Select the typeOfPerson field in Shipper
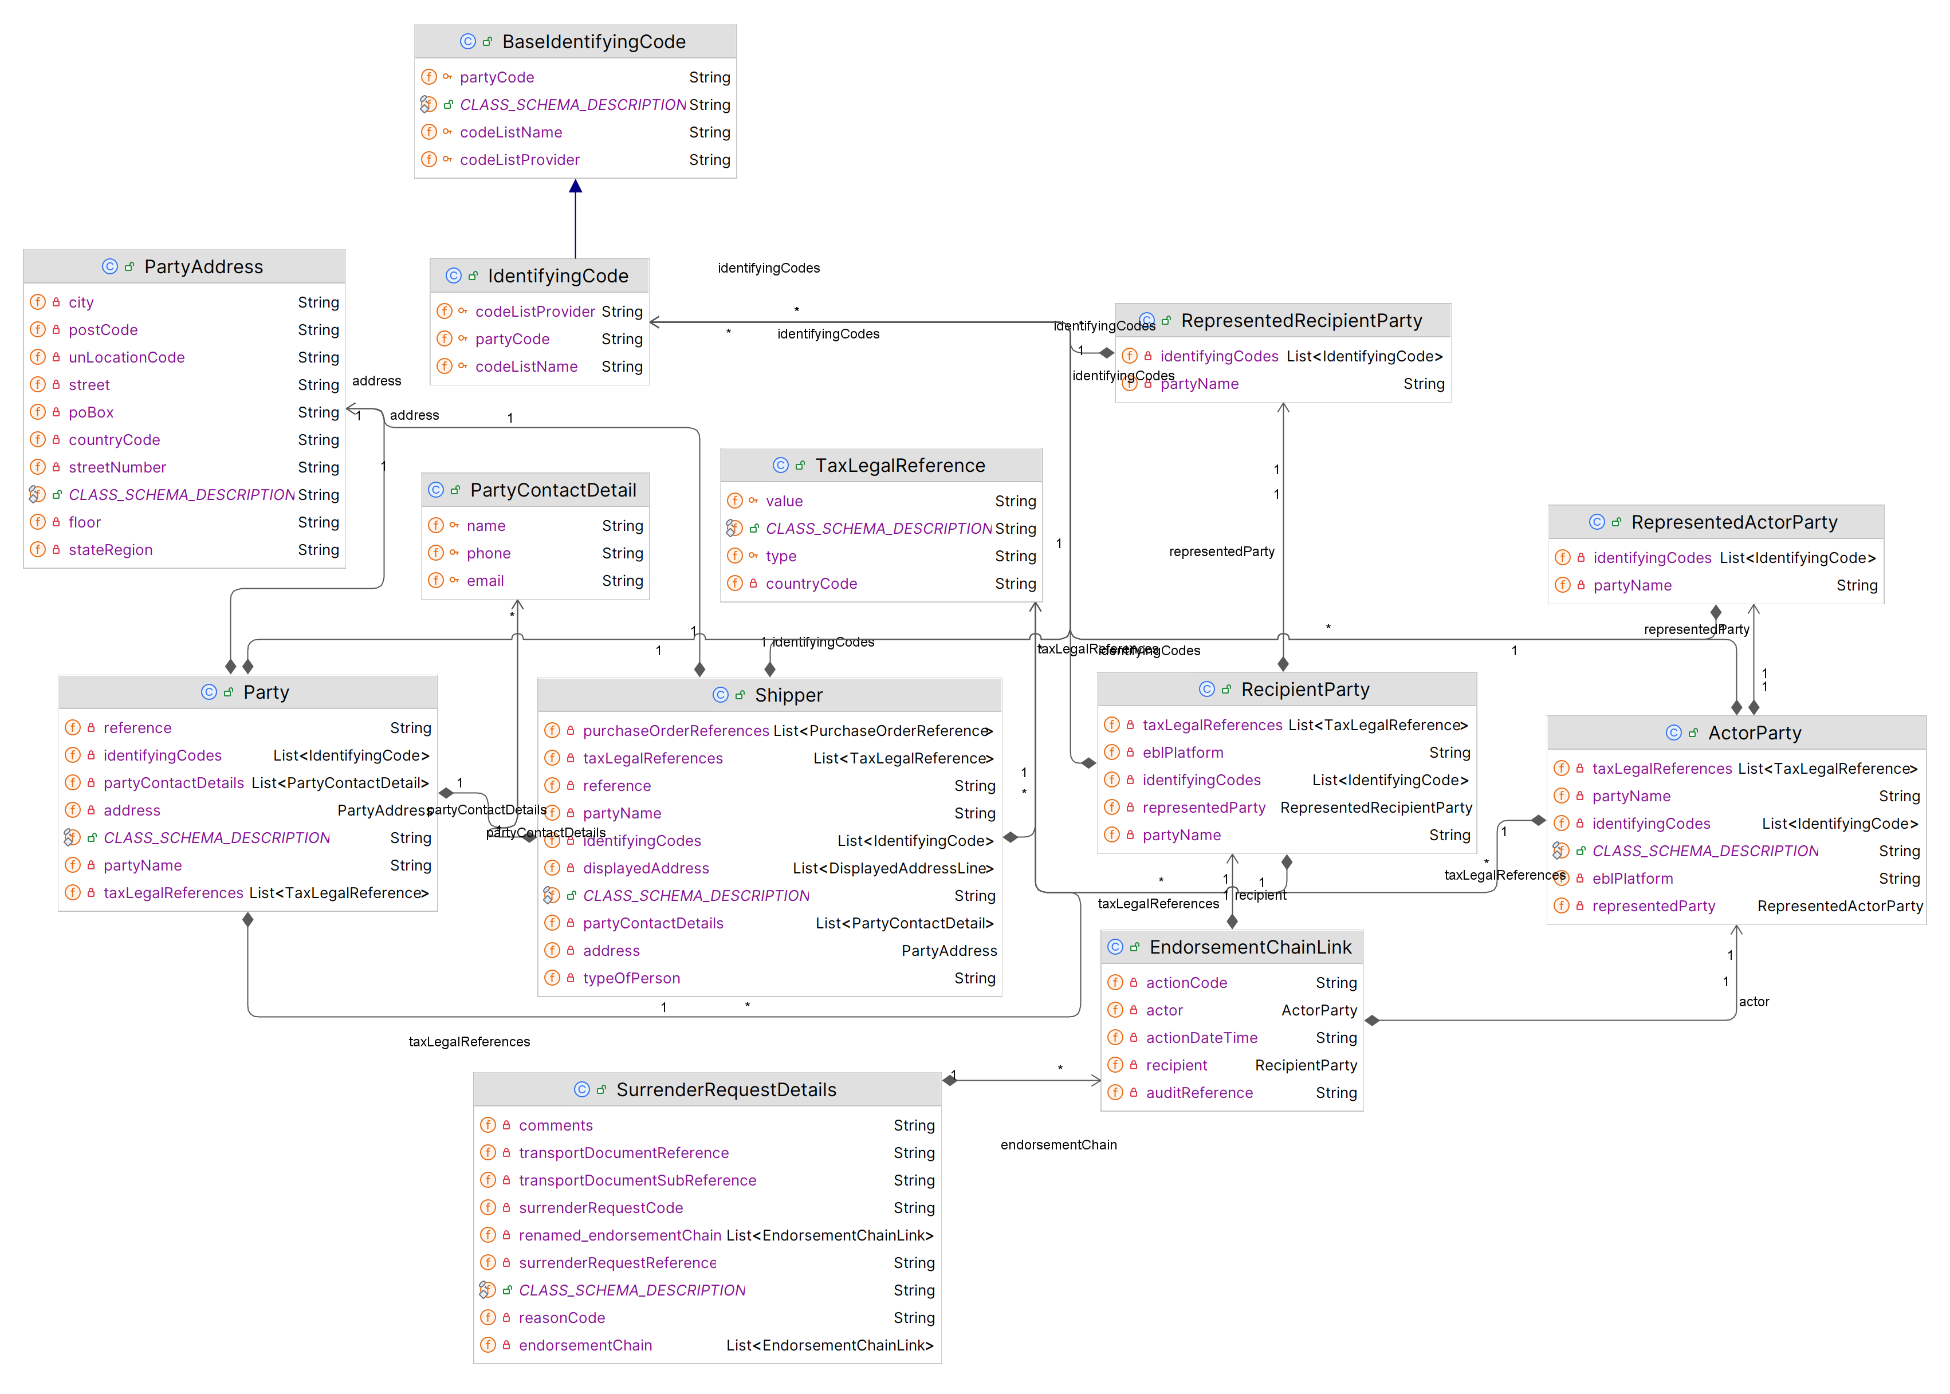Screen dimensions: 1950x1394 pos(769,978)
